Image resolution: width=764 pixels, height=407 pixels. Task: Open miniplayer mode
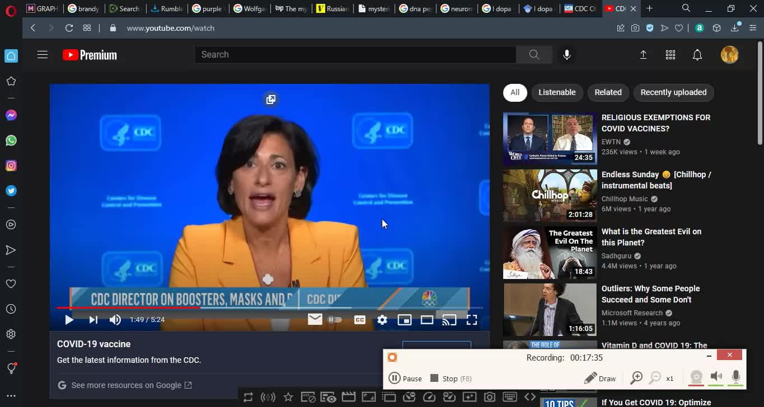(404, 320)
